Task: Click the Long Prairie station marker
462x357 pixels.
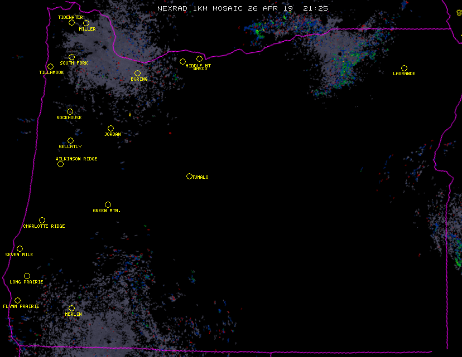Action: pos(27,276)
